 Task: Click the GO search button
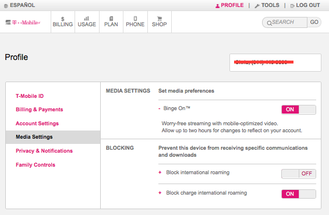314,22
